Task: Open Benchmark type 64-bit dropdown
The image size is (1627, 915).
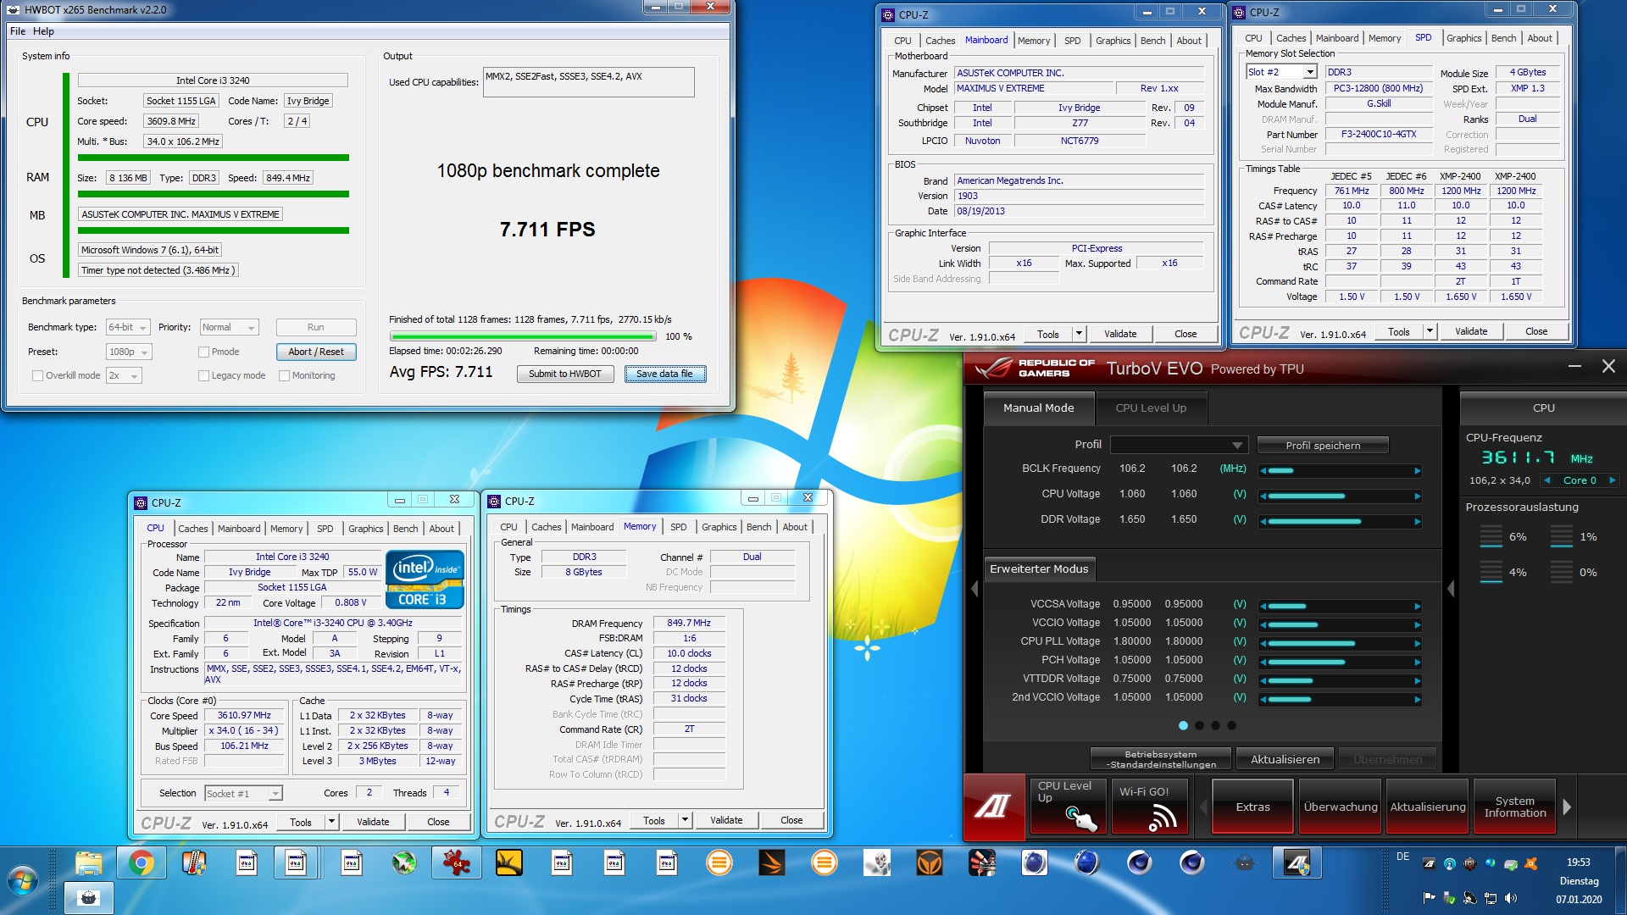Action: 128,327
